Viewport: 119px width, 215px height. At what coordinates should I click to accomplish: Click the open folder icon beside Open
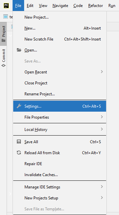click(19, 50)
